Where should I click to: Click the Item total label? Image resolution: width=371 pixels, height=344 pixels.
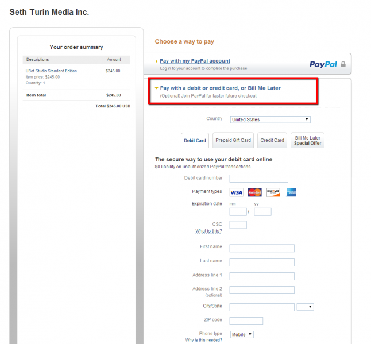(x=36, y=95)
